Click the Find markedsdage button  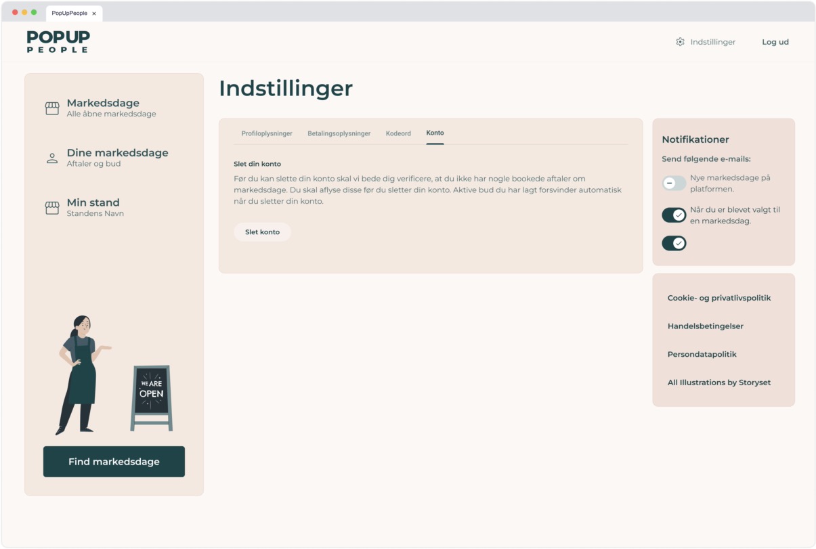[114, 462]
